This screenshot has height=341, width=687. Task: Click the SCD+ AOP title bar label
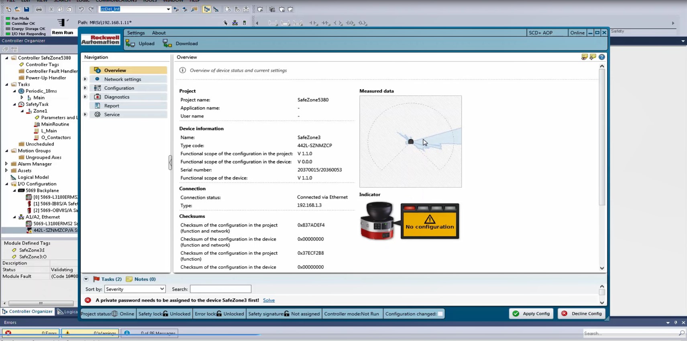[x=541, y=33]
